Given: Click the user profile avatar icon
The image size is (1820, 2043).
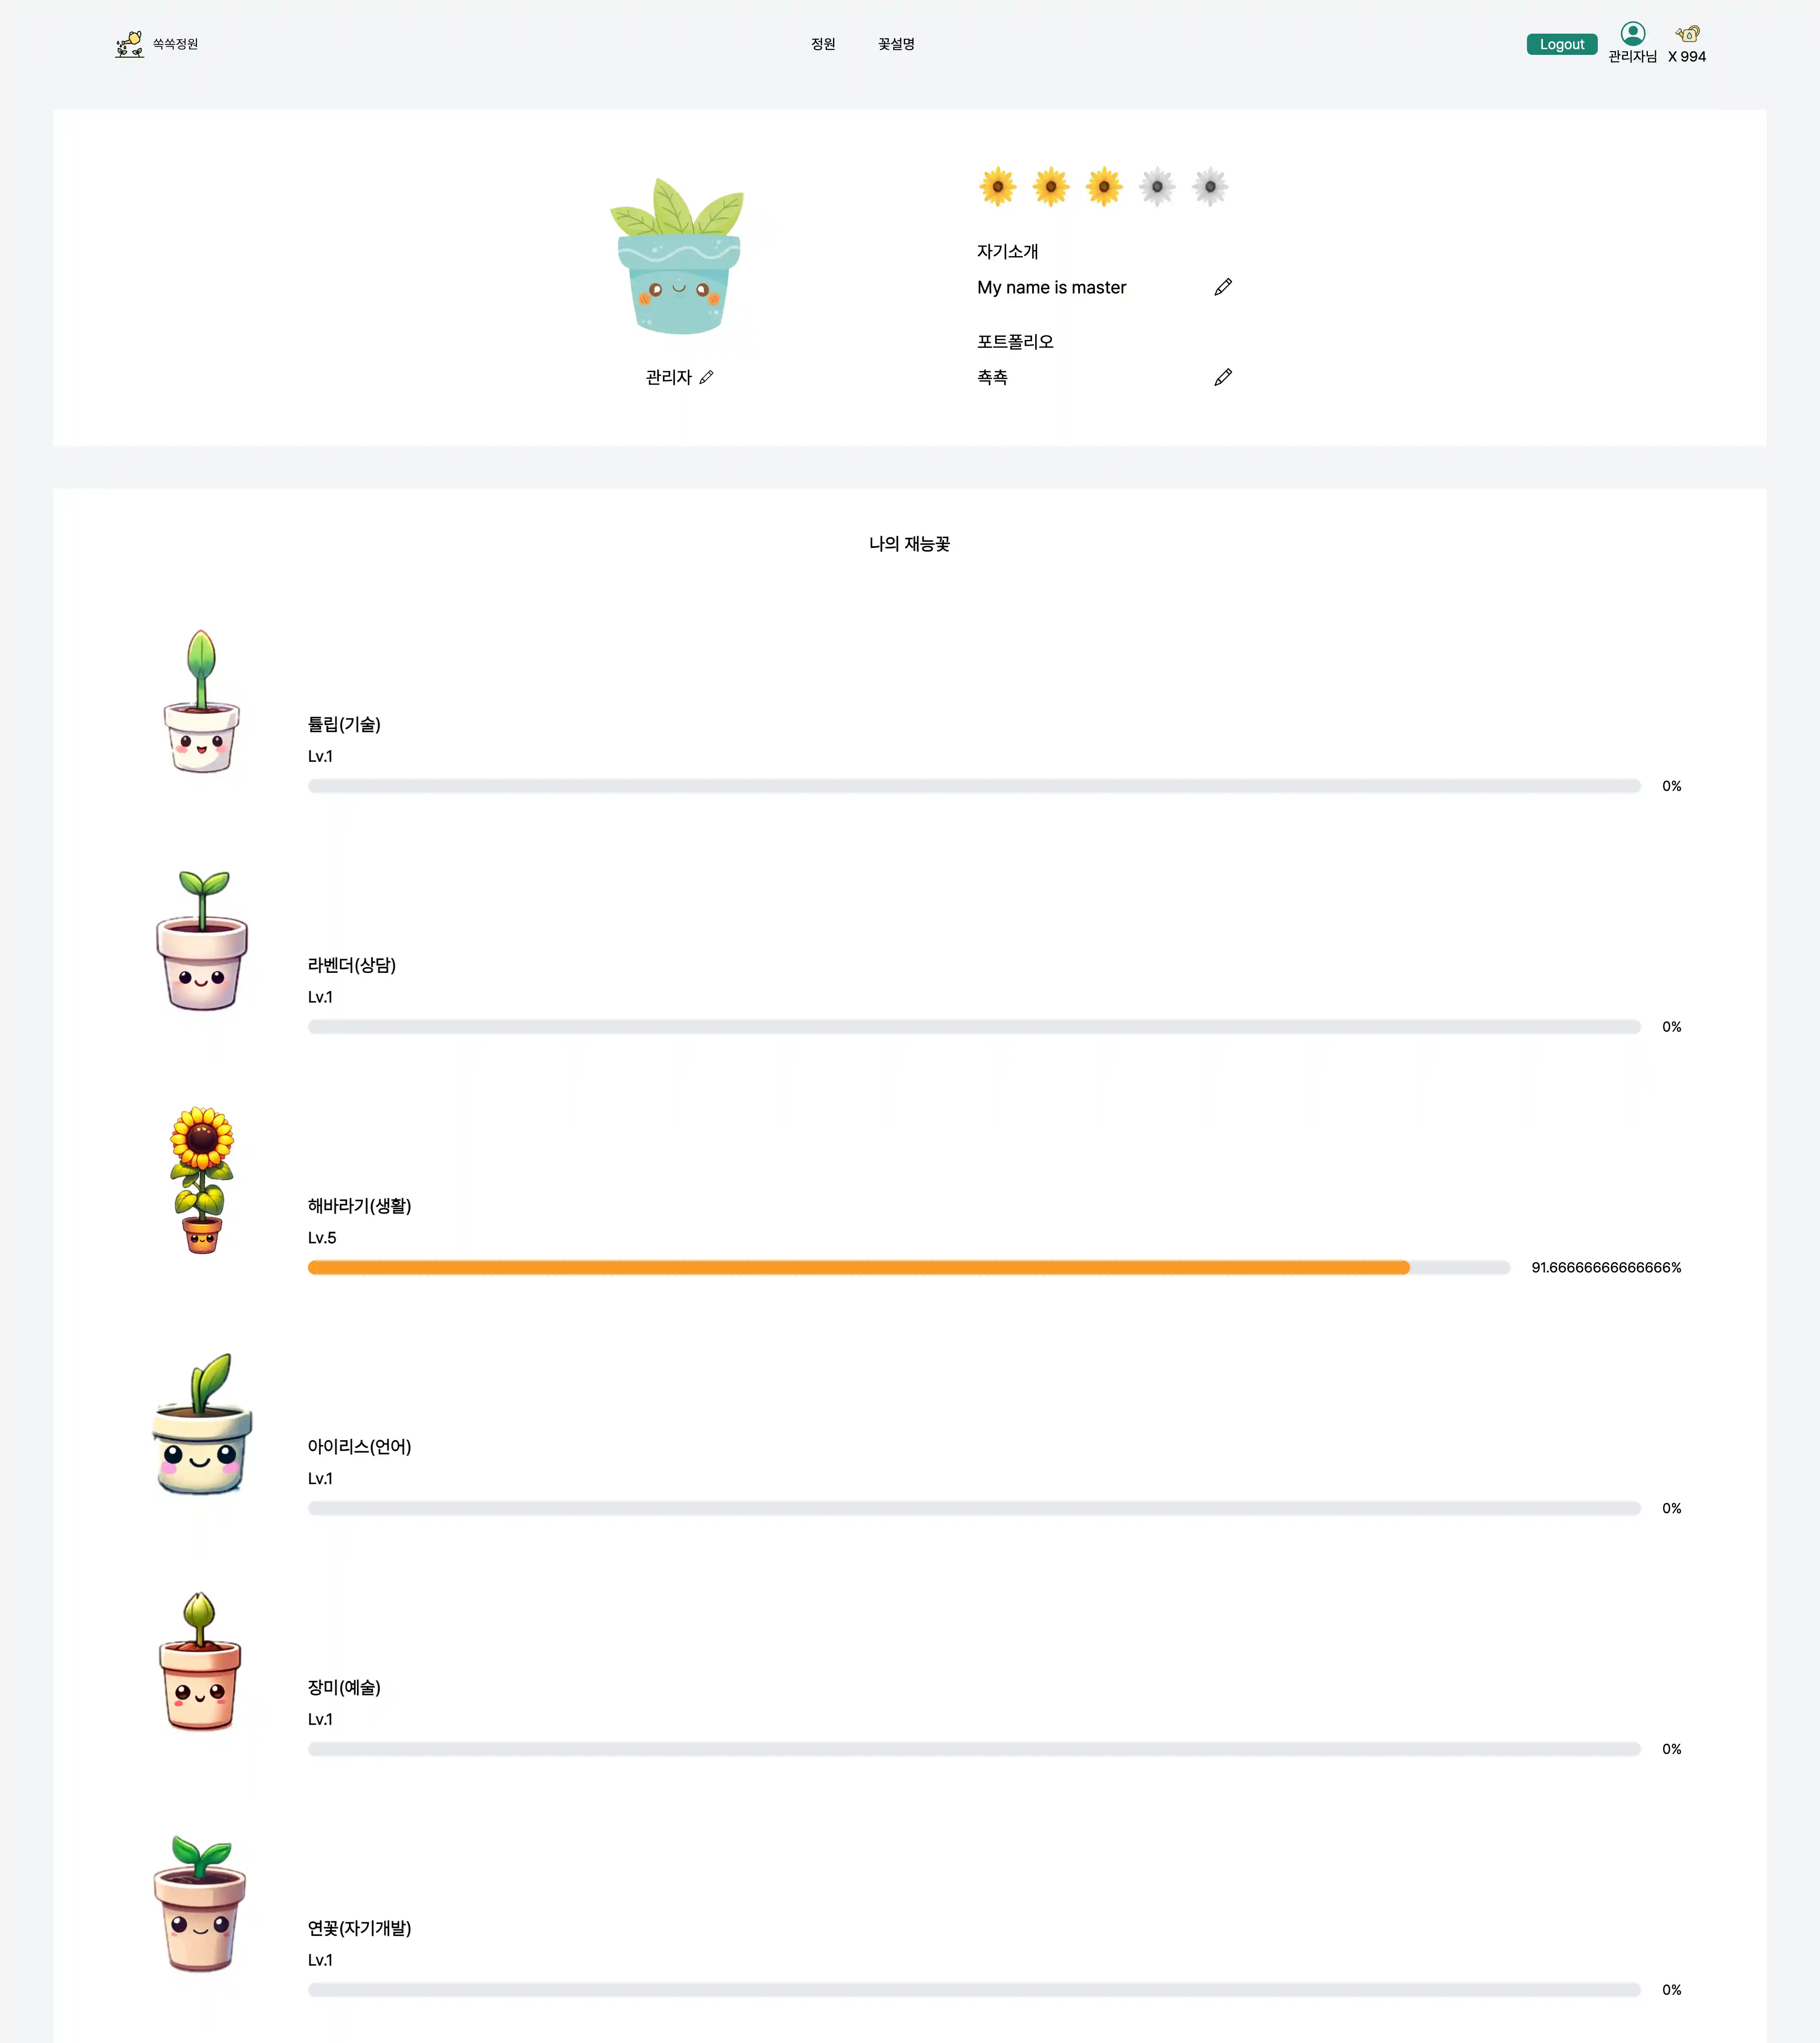Looking at the screenshot, I should (x=1632, y=34).
